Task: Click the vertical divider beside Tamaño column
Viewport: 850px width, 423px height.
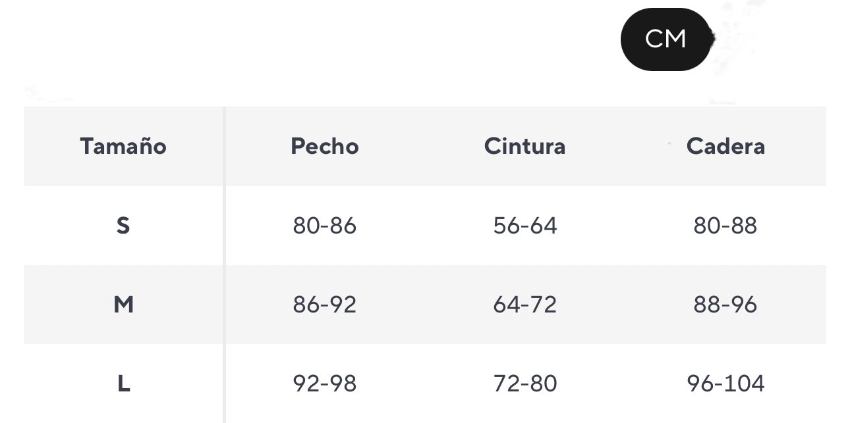Action: coord(224,263)
